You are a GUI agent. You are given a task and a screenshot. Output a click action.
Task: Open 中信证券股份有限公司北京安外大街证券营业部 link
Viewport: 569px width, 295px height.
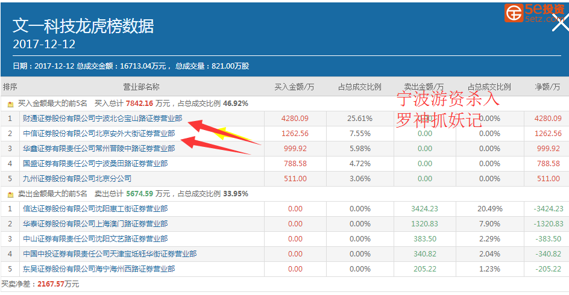coord(99,134)
